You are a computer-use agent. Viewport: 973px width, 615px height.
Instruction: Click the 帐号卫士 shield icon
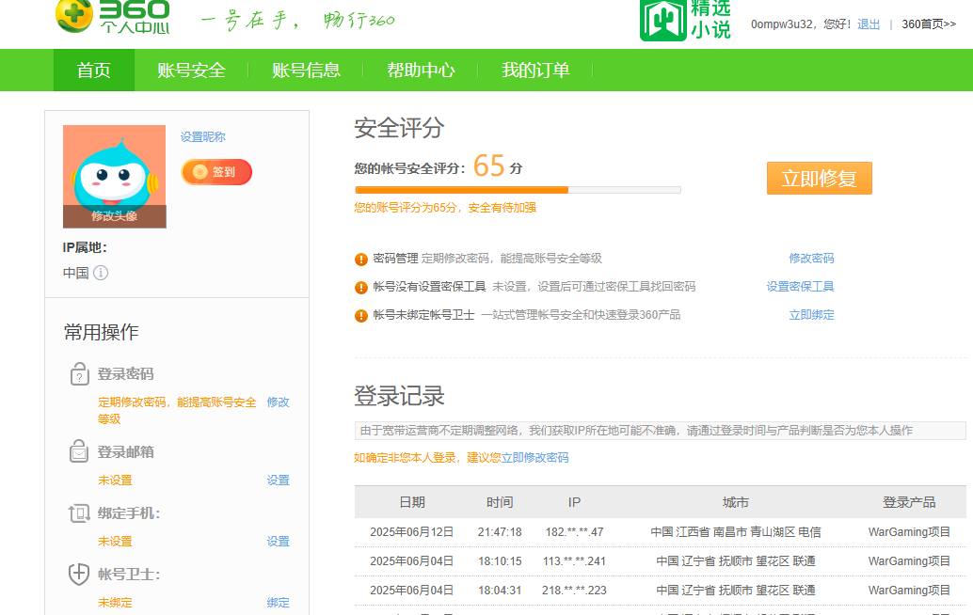coord(79,575)
